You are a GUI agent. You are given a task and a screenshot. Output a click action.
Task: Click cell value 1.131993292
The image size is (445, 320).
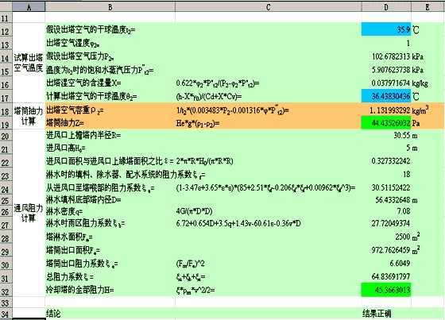(390, 110)
